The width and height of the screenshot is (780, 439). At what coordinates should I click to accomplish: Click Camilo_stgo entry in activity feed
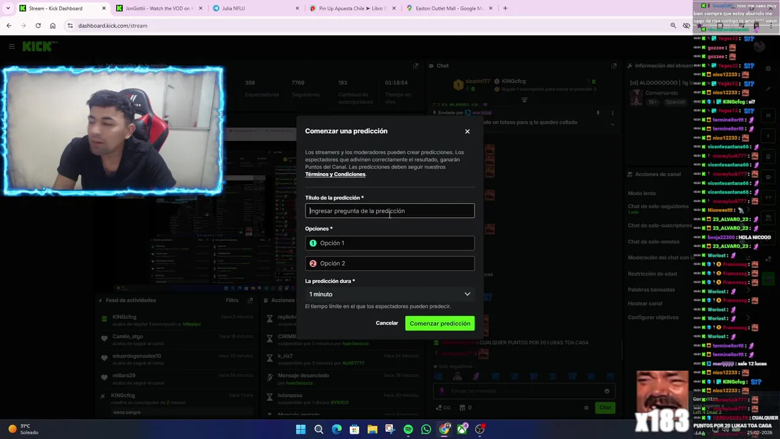(x=177, y=340)
